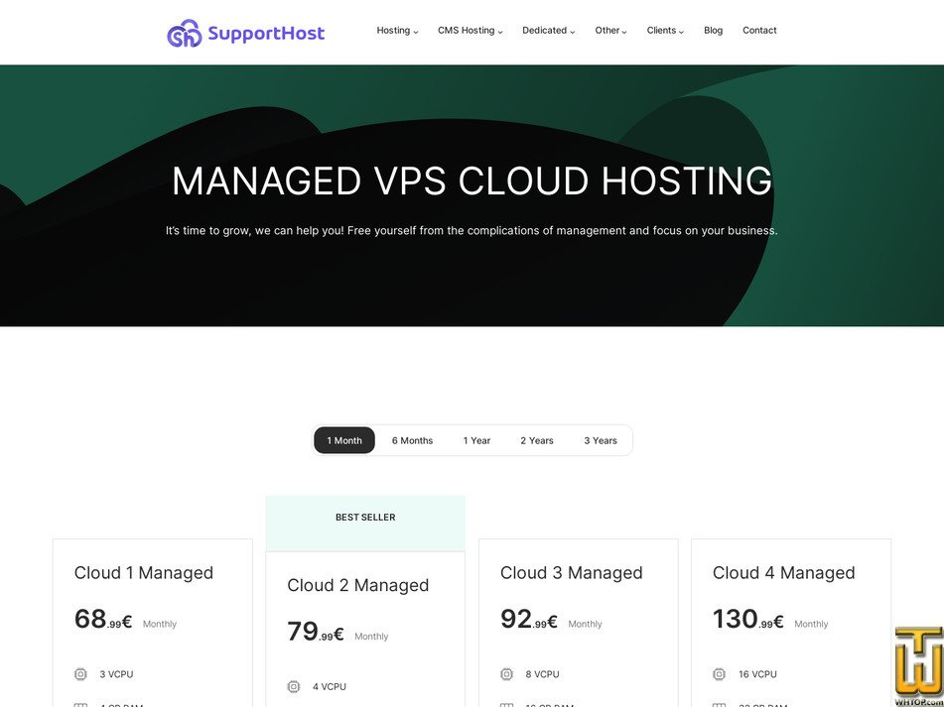The image size is (944, 707).
Task: Click the RAM icon under Cloud 1 Managed
Action: 80,704
